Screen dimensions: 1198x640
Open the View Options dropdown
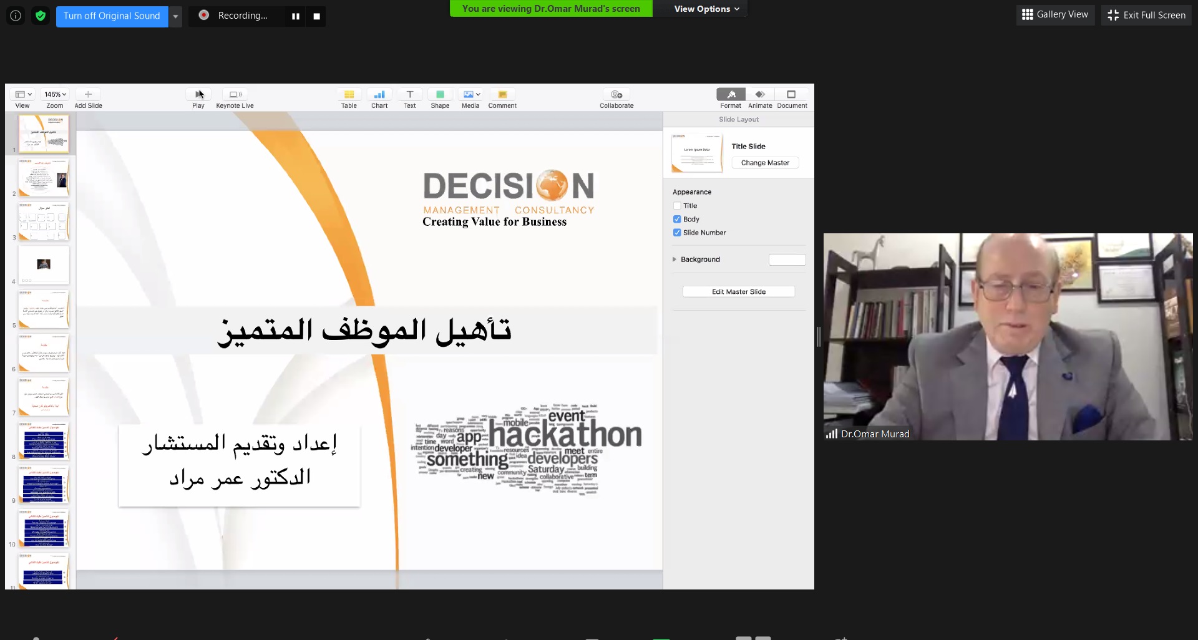pyautogui.click(x=706, y=9)
